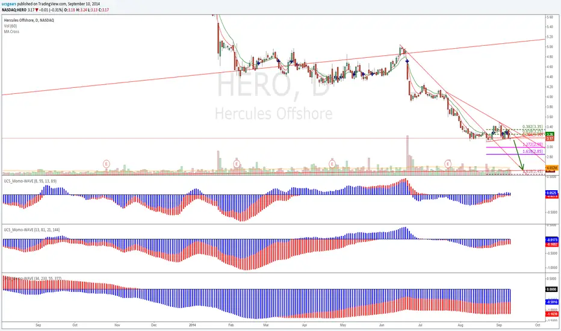Click the NASDAQ:HERO ticker symbol text
Image resolution: width=561 pixels, height=331 pixels.
(x=14, y=10)
